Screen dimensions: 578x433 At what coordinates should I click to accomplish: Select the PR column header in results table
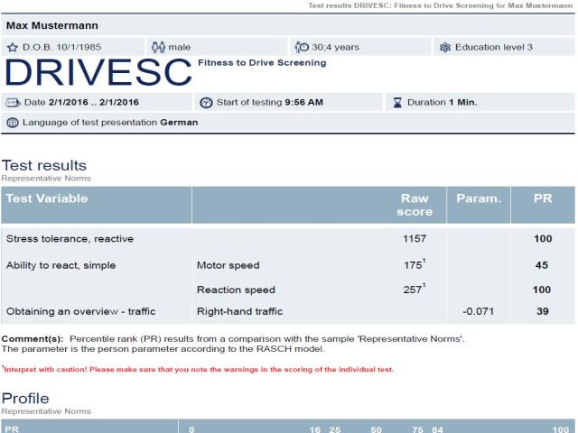click(x=543, y=198)
